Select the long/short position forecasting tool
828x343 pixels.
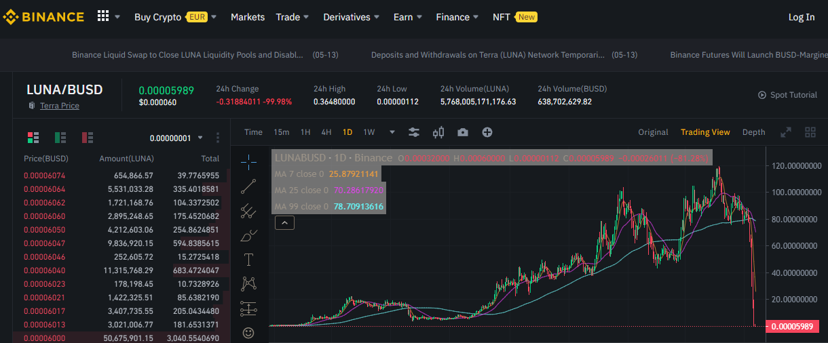[x=248, y=308]
